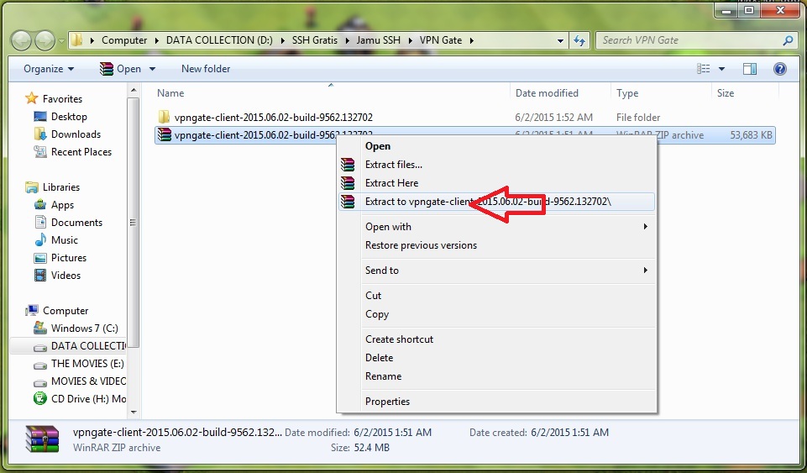Image resolution: width=807 pixels, height=473 pixels.
Task: Expand the Open with submenu
Action: click(x=496, y=227)
